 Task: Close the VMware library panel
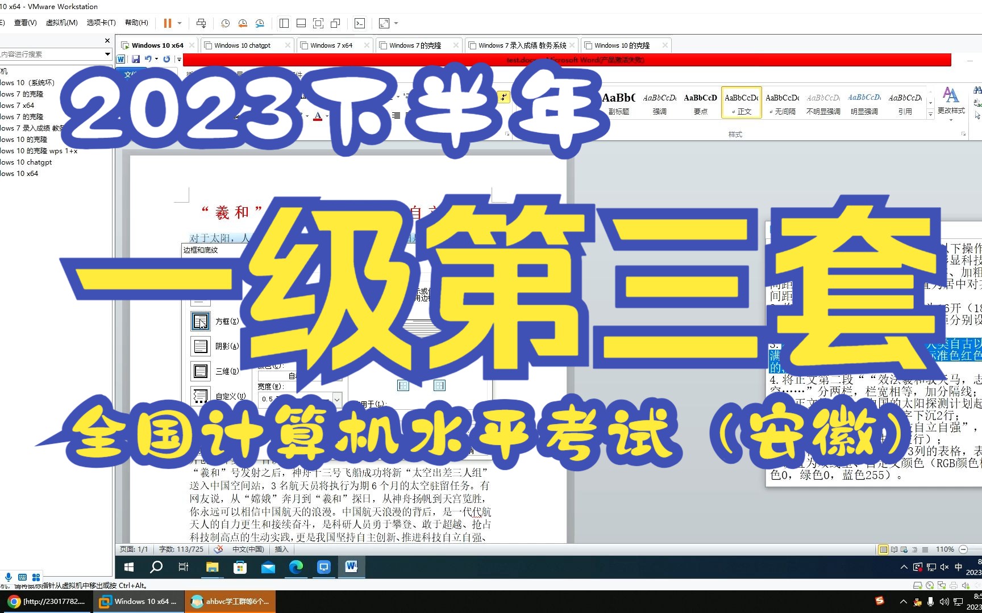(107, 41)
